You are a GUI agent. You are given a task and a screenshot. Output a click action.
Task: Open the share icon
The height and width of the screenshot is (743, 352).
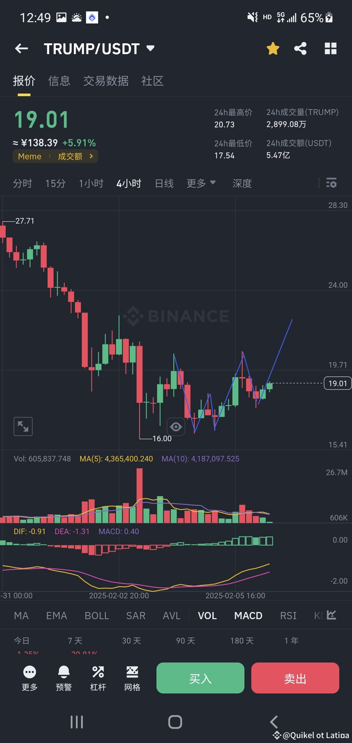coord(301,48)
